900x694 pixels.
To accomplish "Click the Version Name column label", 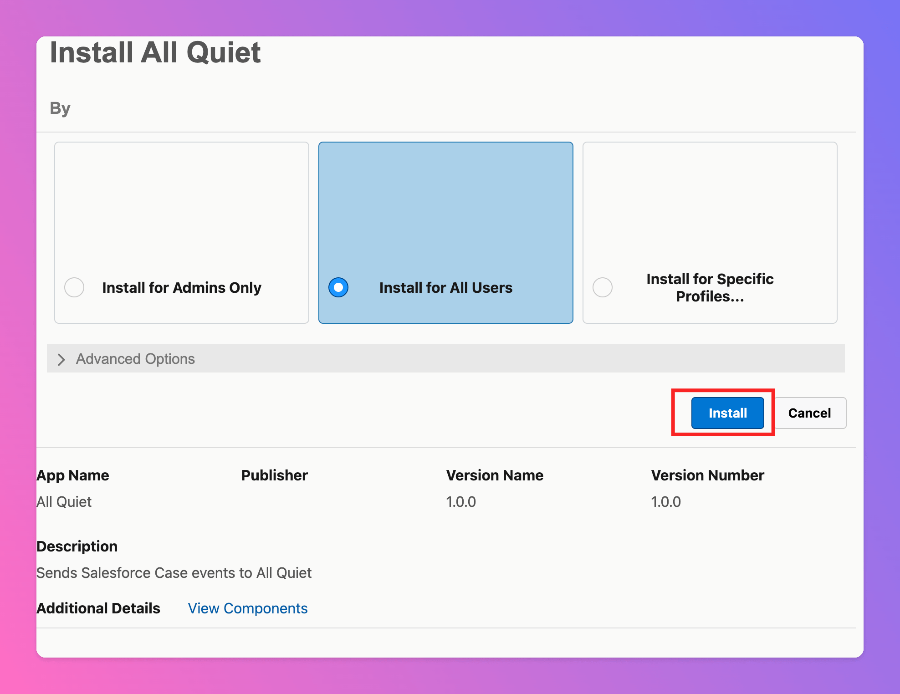I will tap(495, 475).
